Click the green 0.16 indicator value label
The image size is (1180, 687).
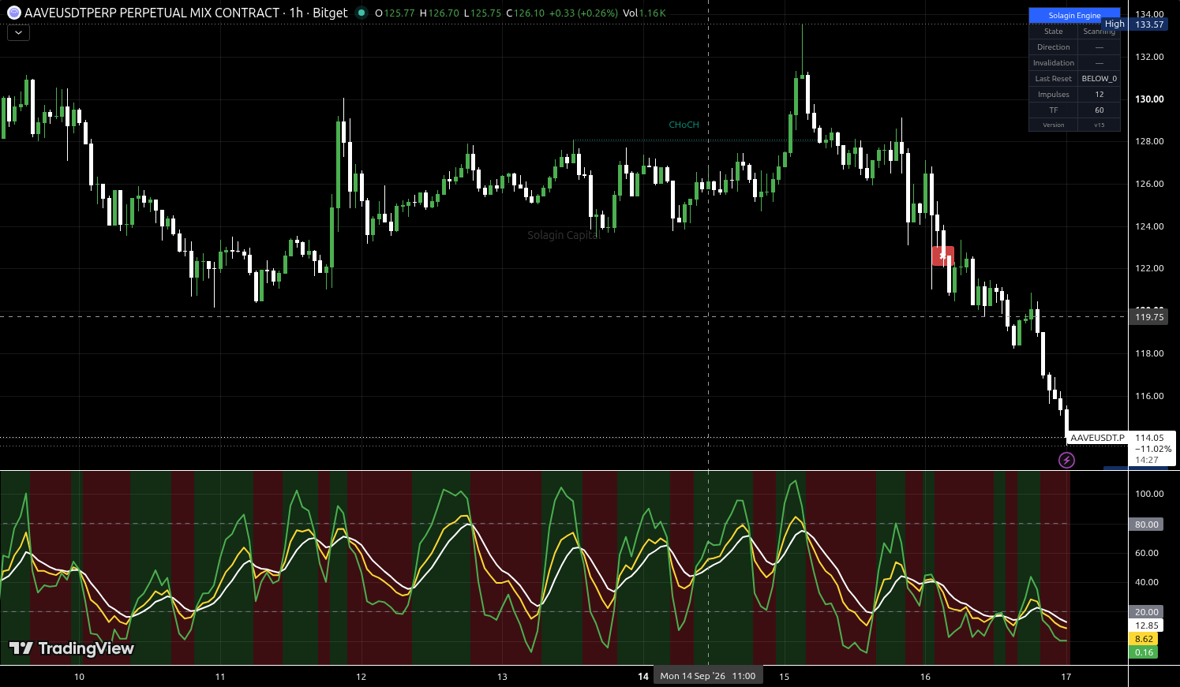point(1144,652)
